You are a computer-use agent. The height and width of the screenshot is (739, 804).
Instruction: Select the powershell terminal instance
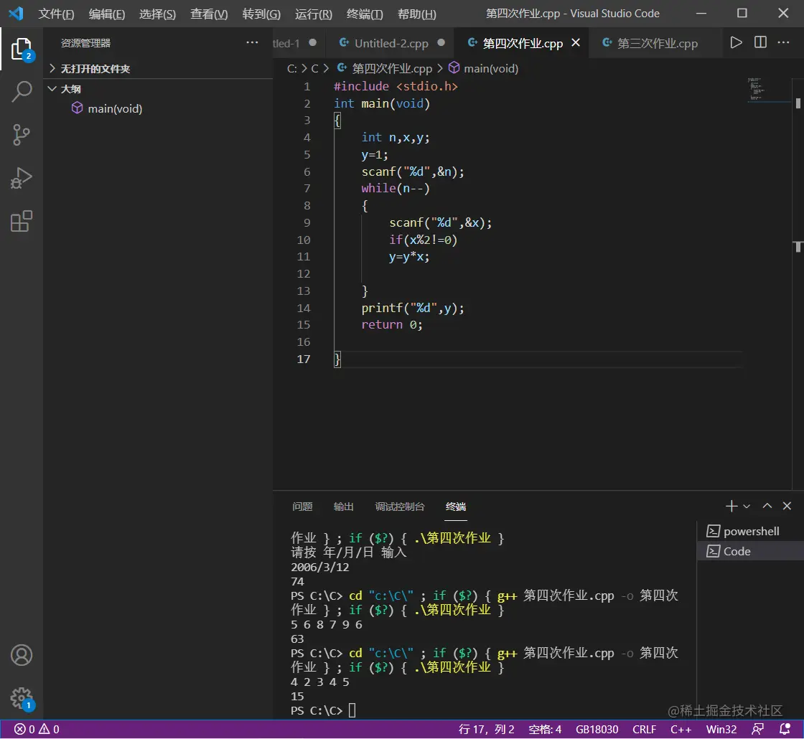(x=751, y=532)
